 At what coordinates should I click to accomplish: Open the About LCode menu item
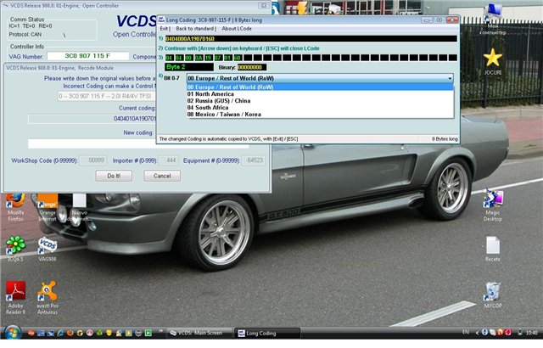point(237,29)
